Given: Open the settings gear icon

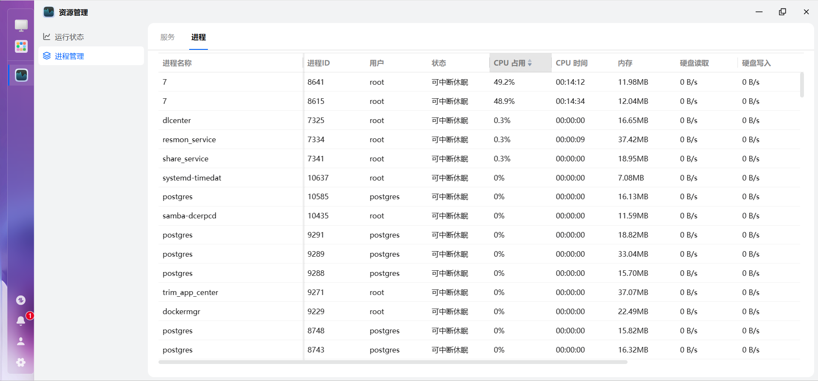Looking at the screenshot, I should coord(21,362).
